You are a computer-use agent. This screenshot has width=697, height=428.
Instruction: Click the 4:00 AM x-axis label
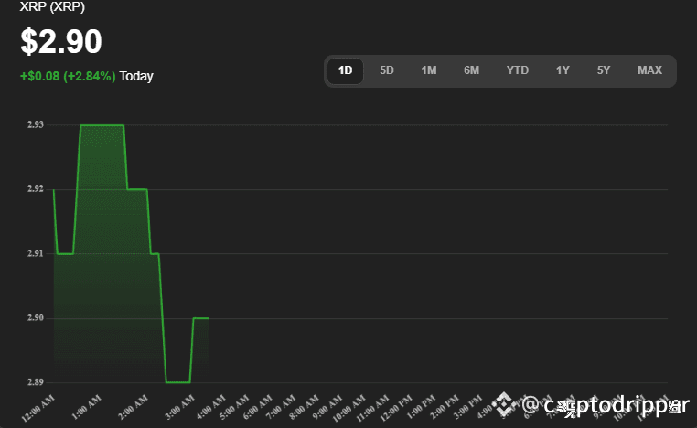click(211, 407)
